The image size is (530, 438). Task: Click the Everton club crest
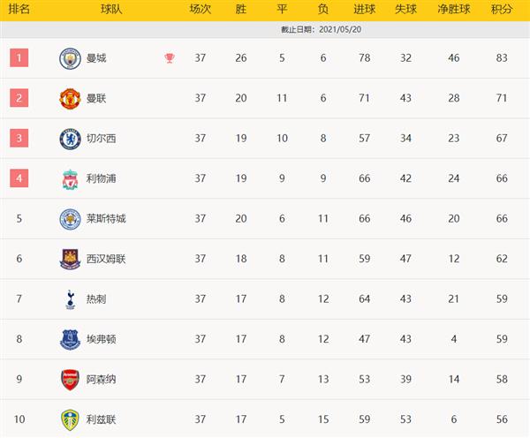click(x=70, y=340)
